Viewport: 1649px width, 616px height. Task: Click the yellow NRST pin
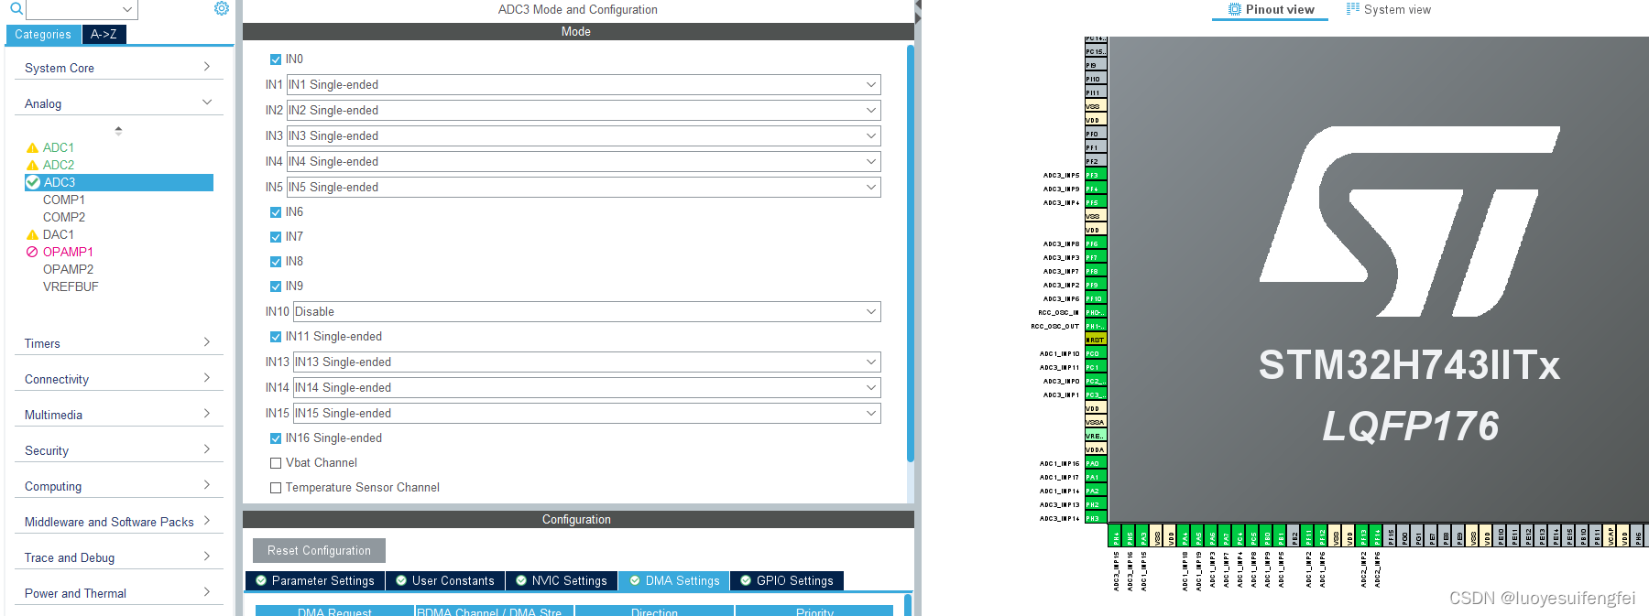[x=1096, y=340]
